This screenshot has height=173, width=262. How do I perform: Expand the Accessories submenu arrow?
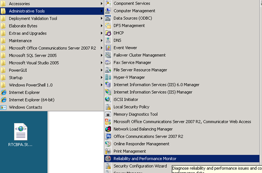pos(102,4)
